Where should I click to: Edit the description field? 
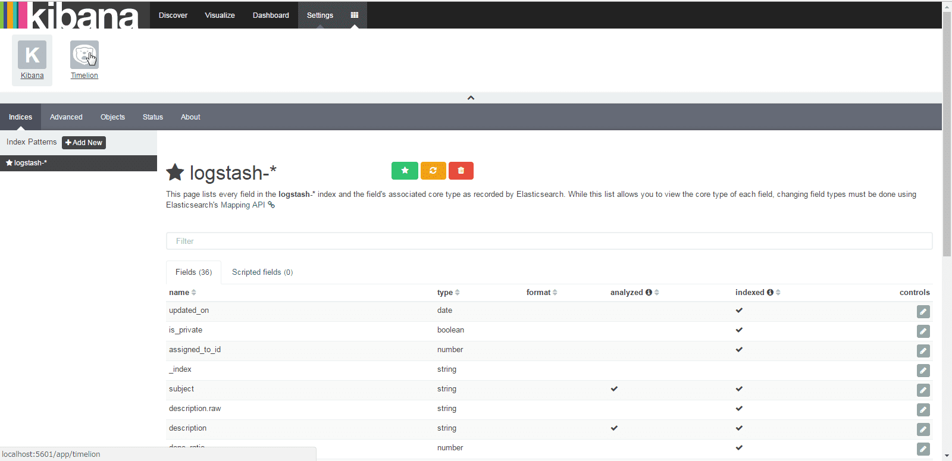(923, 429)
